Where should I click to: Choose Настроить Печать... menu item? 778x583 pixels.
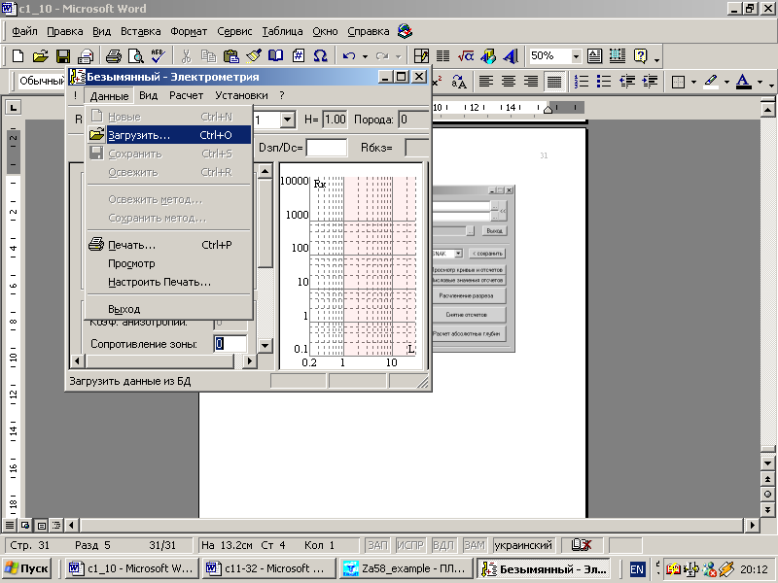[x=169, y=282]
